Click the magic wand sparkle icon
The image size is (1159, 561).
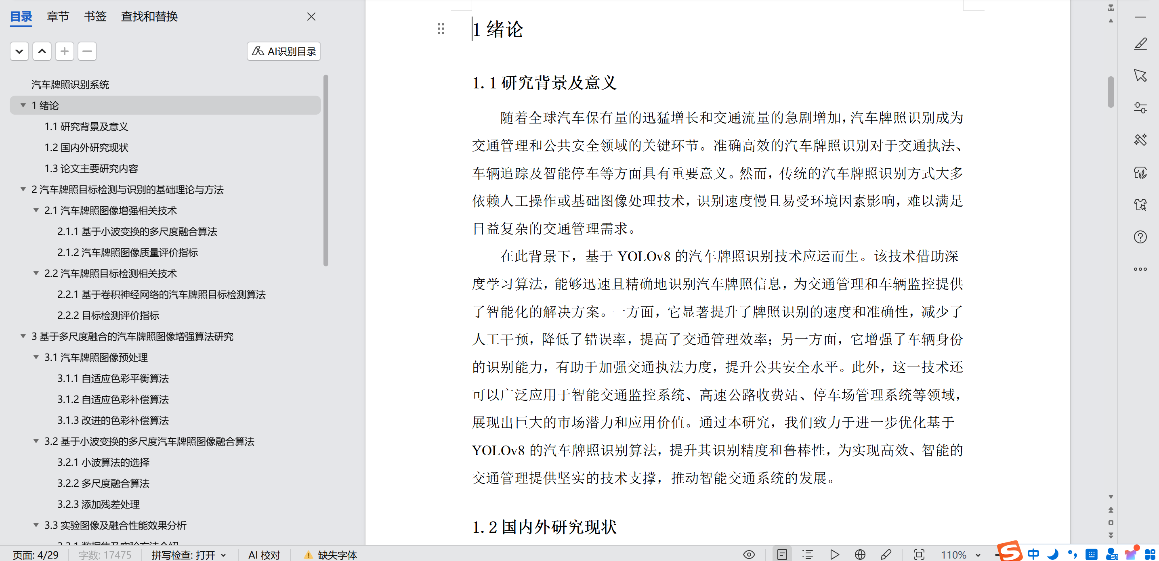[x=1140, y=140]
